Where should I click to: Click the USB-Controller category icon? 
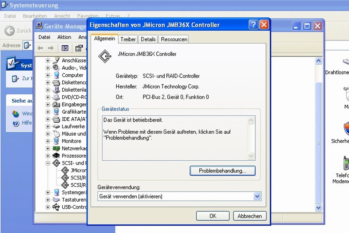(x=56, y=207)
